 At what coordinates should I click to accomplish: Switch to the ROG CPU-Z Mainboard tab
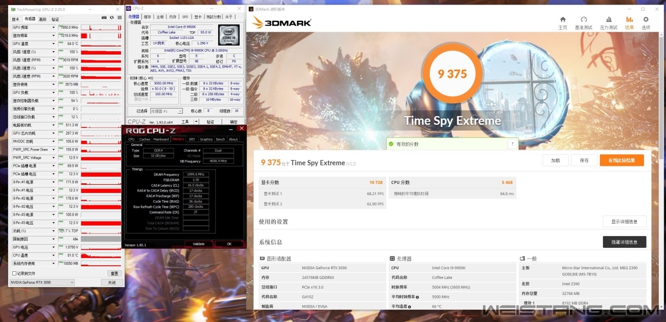161,139
